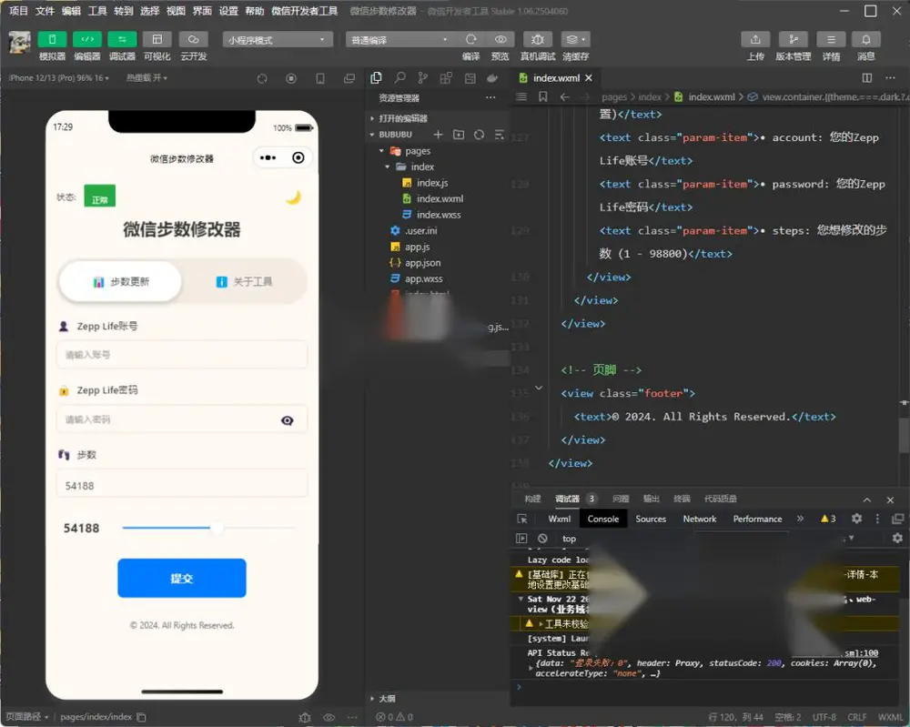Viewport: 910px width, 727px height.
Task: Start 真机调试 real device debugging
Action: click(538, 39)
